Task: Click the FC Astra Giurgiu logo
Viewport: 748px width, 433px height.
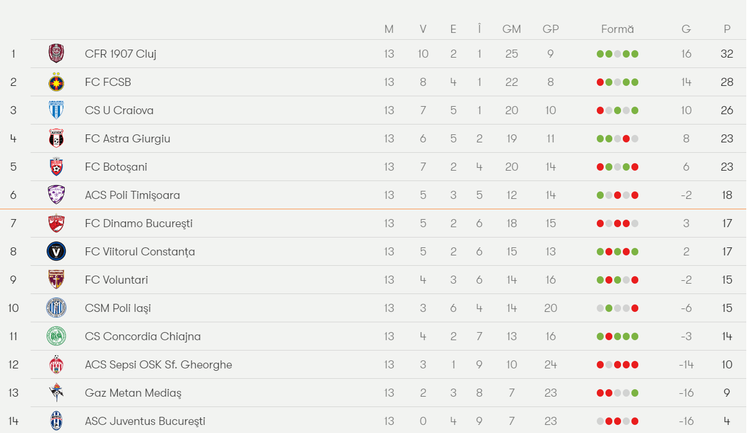Action: click(56, 138)
